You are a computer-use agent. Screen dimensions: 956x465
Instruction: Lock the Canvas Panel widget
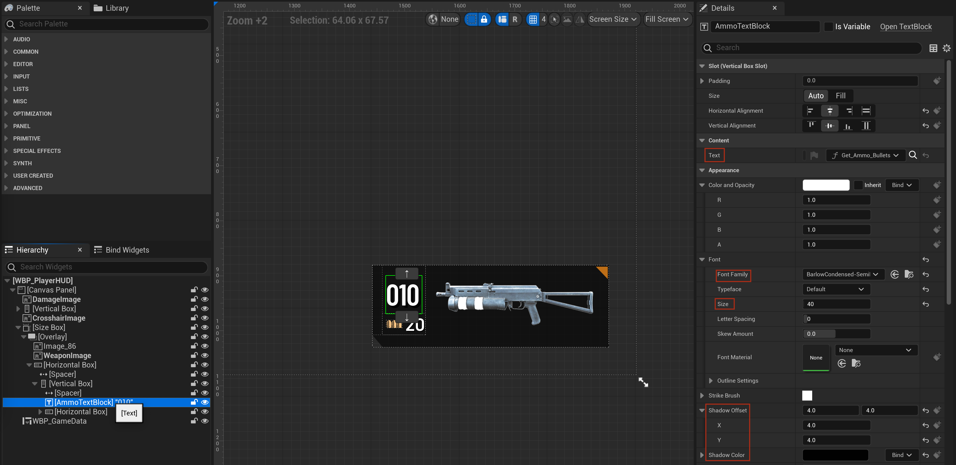click(x=194, y=290)
